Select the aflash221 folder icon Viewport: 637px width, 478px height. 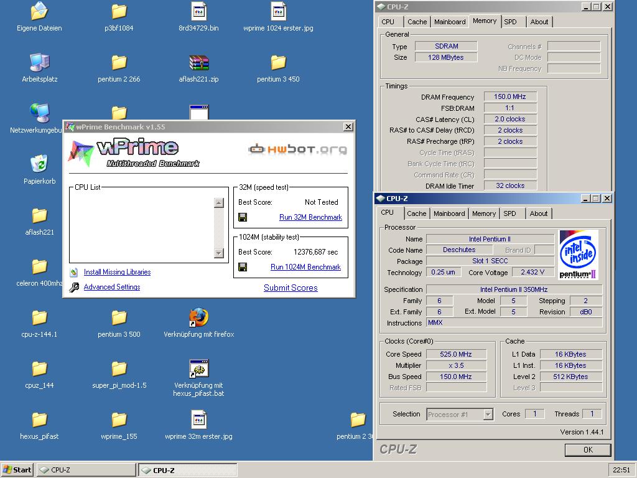39,215
